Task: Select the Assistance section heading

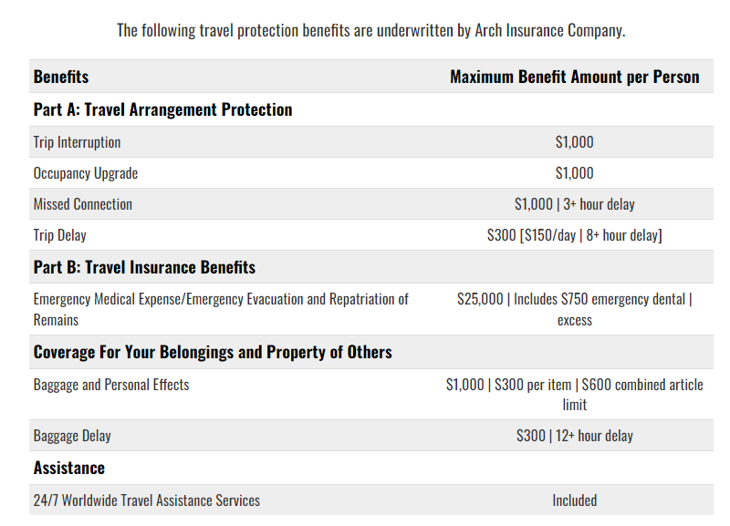Action: (69, 468)
